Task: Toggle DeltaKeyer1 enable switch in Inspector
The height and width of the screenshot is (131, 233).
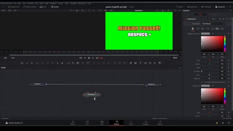Action: [185, 19]
